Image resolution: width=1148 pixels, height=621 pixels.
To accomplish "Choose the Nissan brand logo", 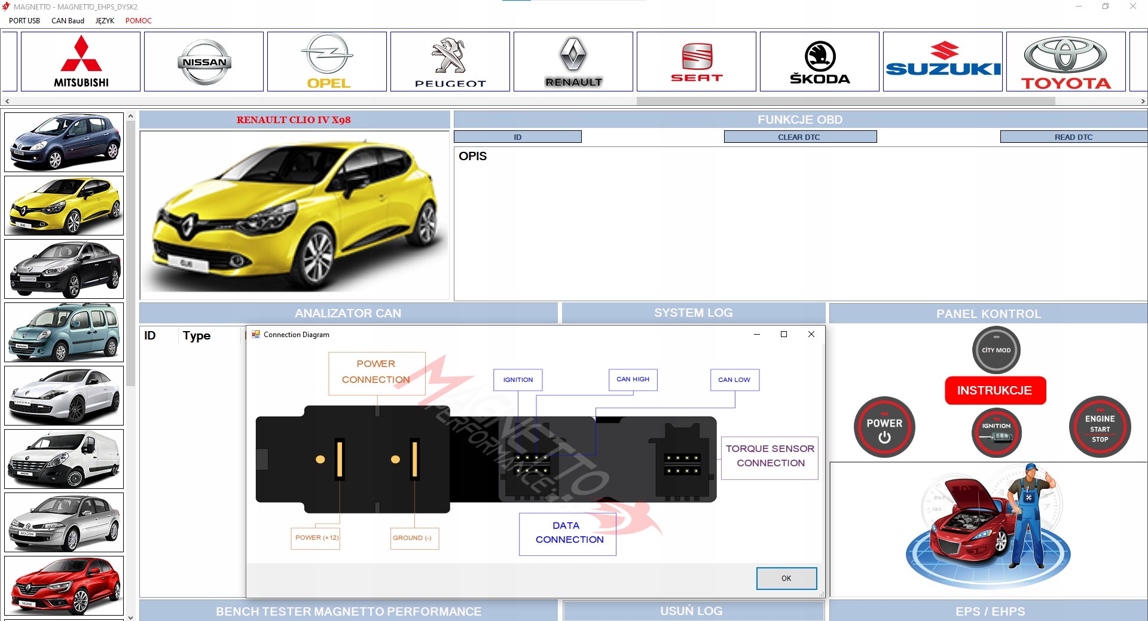I will pos(204,62).
